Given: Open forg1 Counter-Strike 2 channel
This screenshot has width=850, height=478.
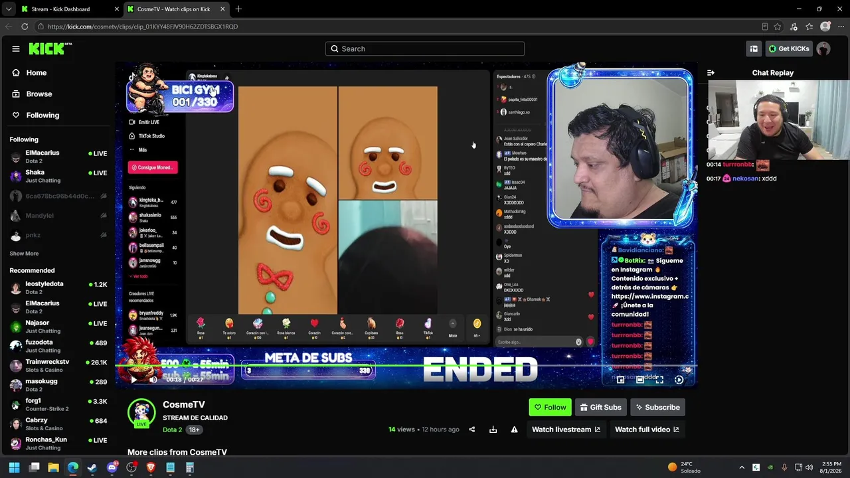Looking at the screenshot, I should point(58,404).
